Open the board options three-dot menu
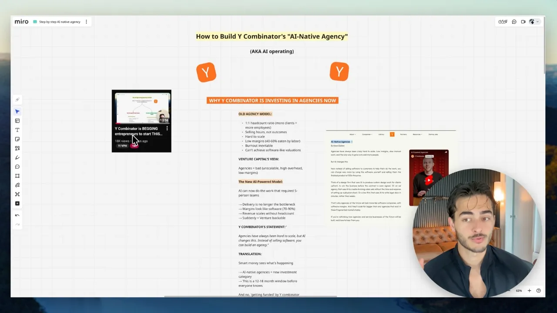 coord(86,21)
